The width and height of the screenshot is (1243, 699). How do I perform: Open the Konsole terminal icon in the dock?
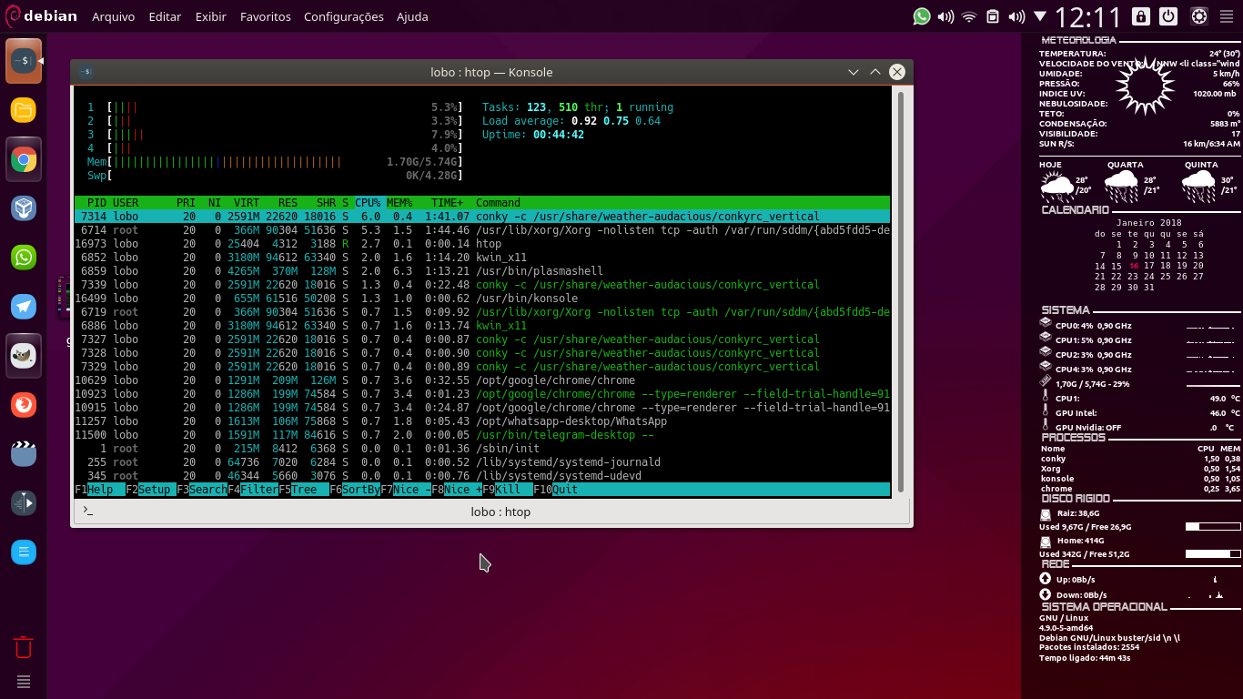pyautogui.click(x=23, y=62)
